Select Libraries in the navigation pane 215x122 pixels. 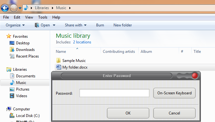click(x=20, y=69)
